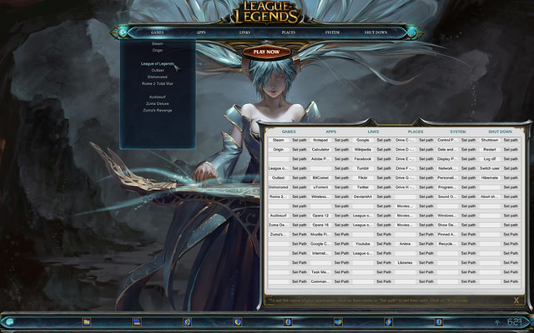Viewport: 534px width, 333px height.
Task: Edit the BitComet name field
Action: coord(320,177)
